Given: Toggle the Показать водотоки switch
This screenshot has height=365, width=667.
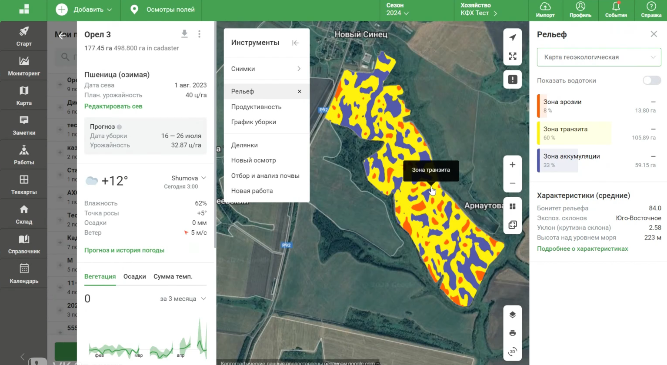Looking at the screenshot, I should click(x=652, y=80).
